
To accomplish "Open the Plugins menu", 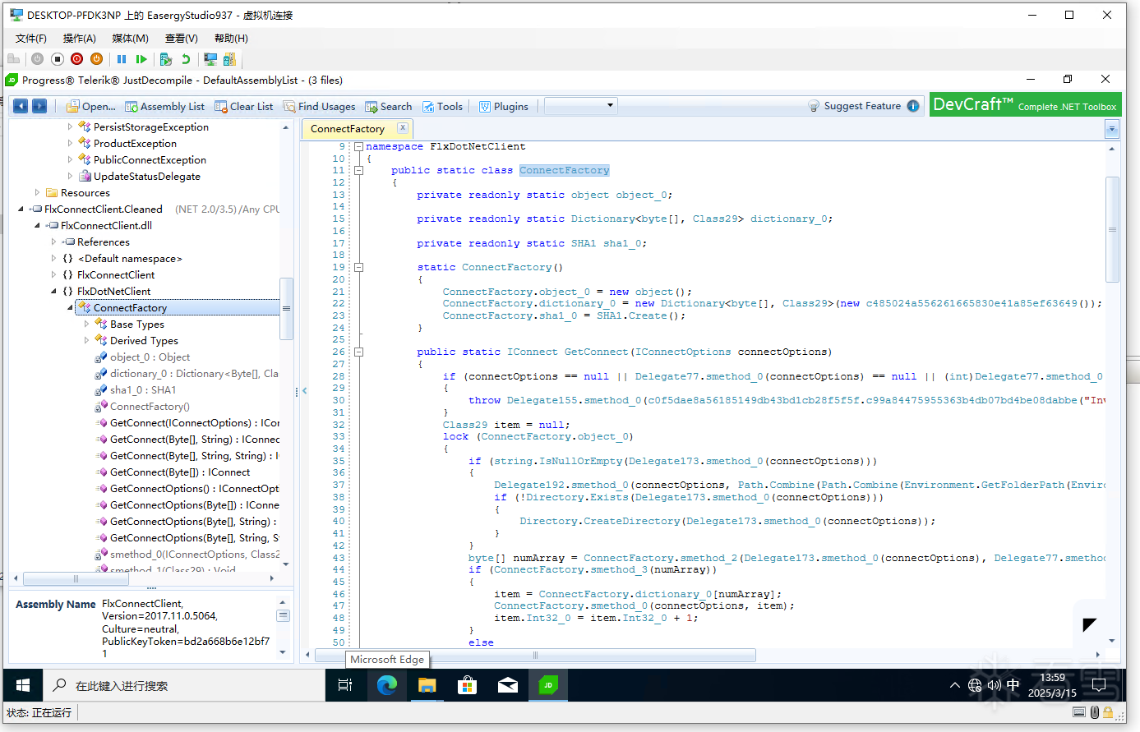I will [503, 107].
